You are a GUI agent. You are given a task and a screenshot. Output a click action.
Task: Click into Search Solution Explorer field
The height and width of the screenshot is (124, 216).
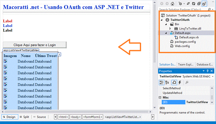point(183,10)
